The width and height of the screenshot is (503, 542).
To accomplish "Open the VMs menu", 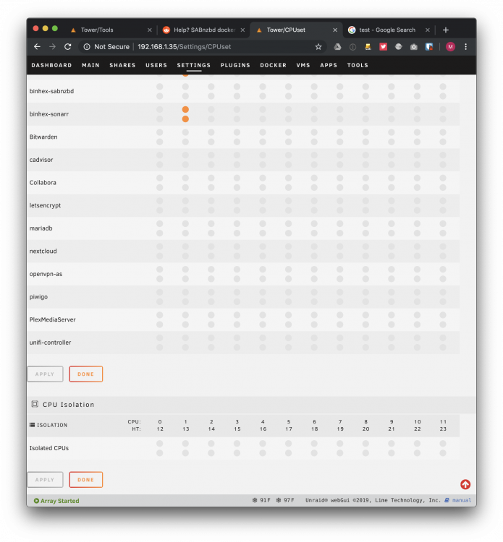I will [x=303, y=65].
